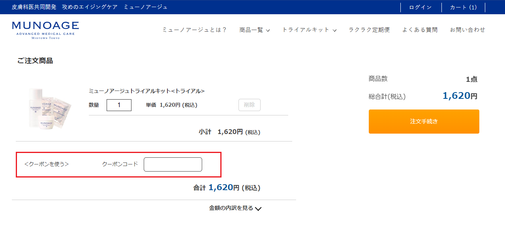Click the ログイン link
The width and height of the screenshot is (505, 236).
click(421, 7)
